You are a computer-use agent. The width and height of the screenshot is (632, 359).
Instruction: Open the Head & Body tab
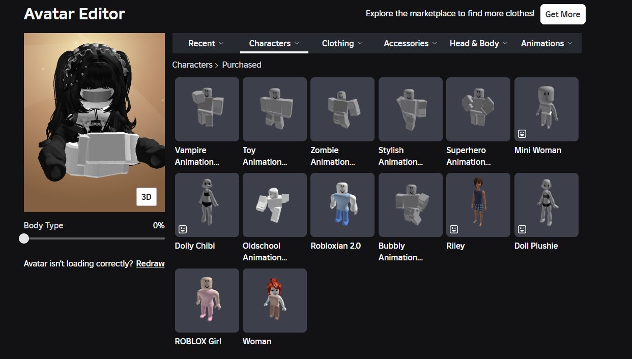point(478,44)
